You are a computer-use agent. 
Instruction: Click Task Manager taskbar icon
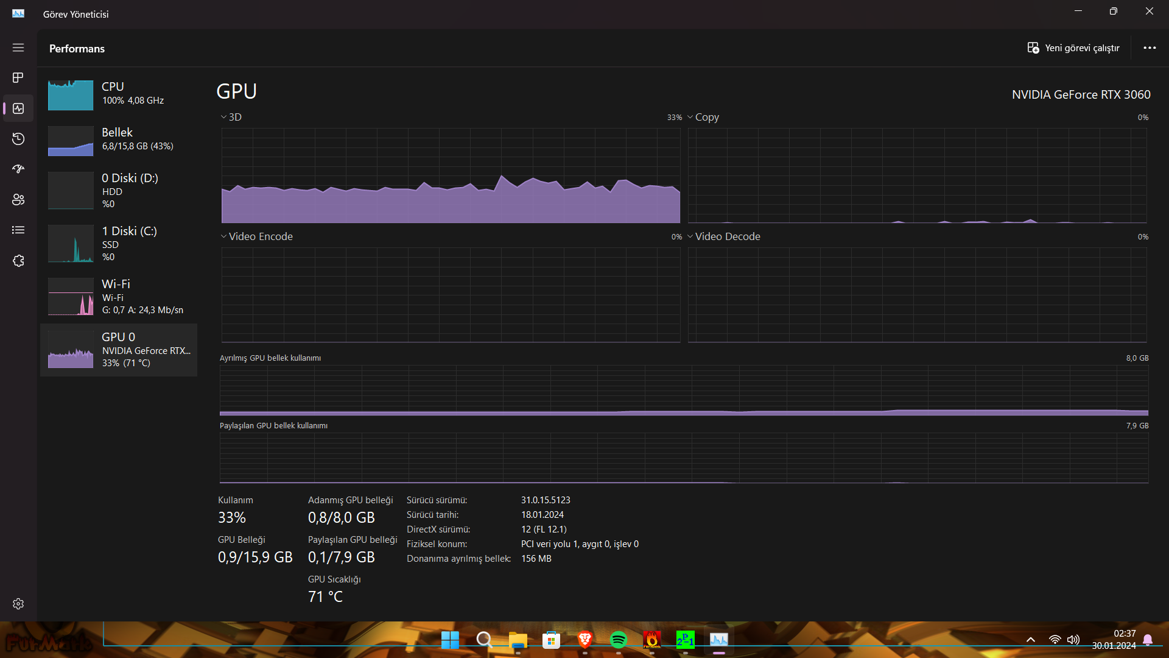point(718,640)
